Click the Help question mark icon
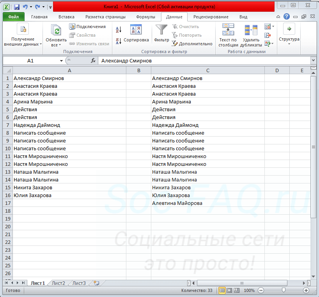319x297 pixels. [x=287, y=17]
